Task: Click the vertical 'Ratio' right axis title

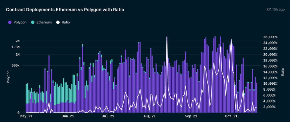Action: (x=282, y=72)
